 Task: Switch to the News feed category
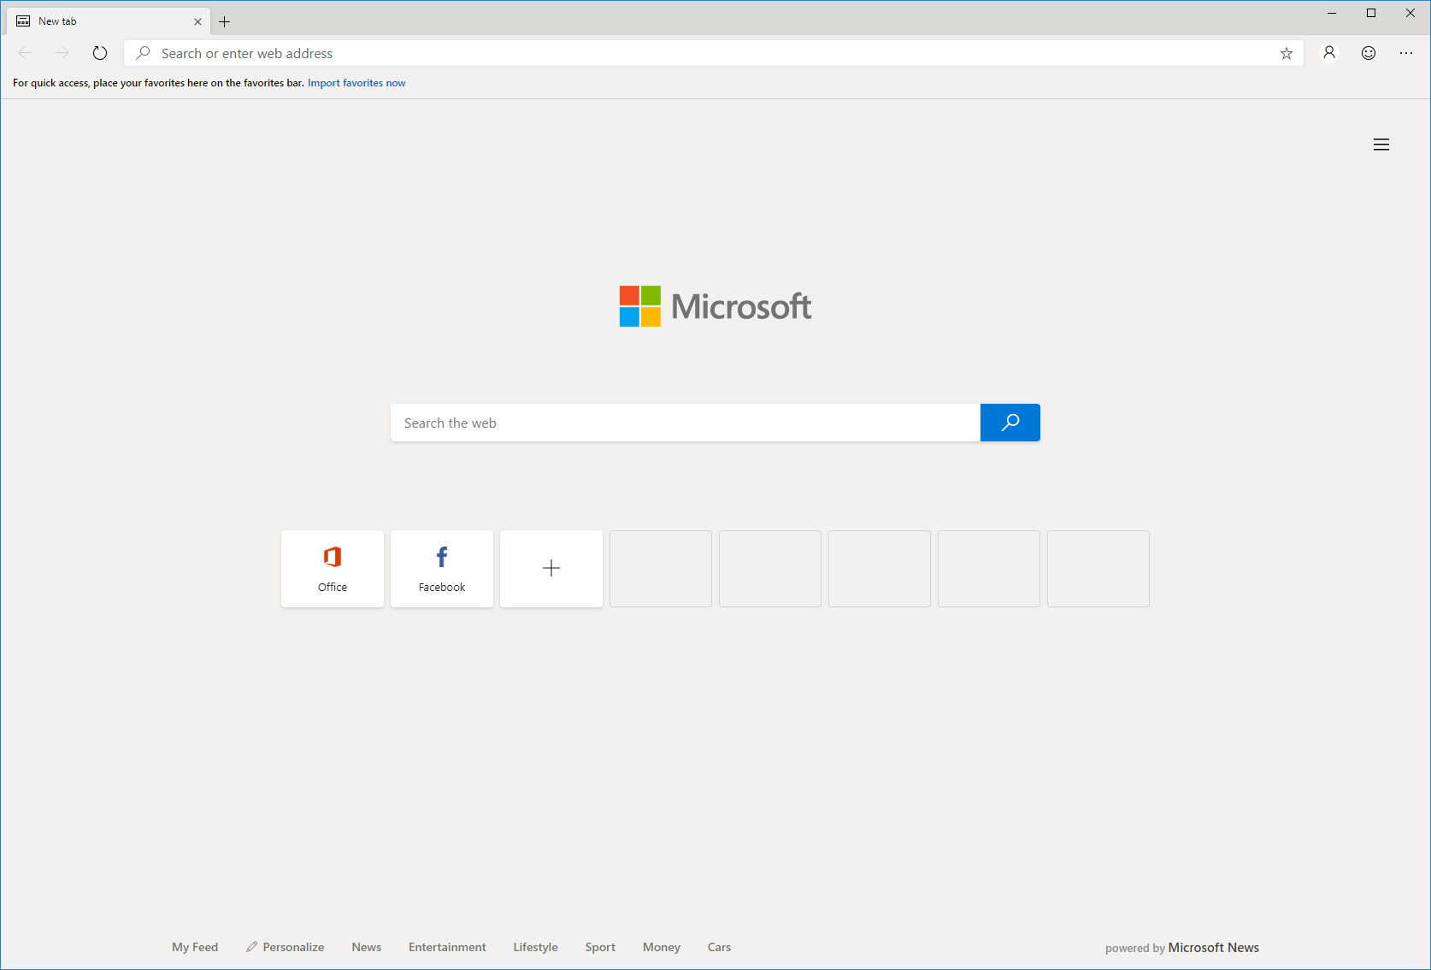pyautogui.click(x=367, y=947)
